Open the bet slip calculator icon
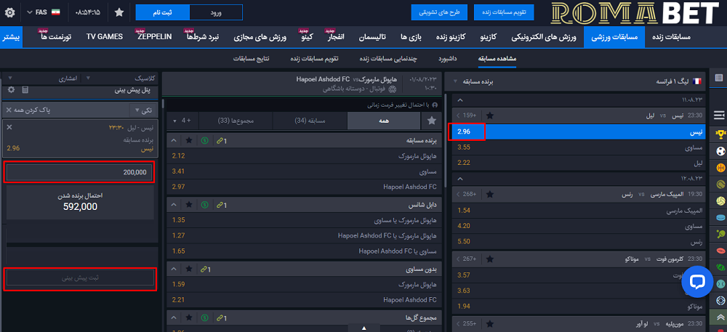The height and width of the screenshot is (332, 727). (25, 90)
